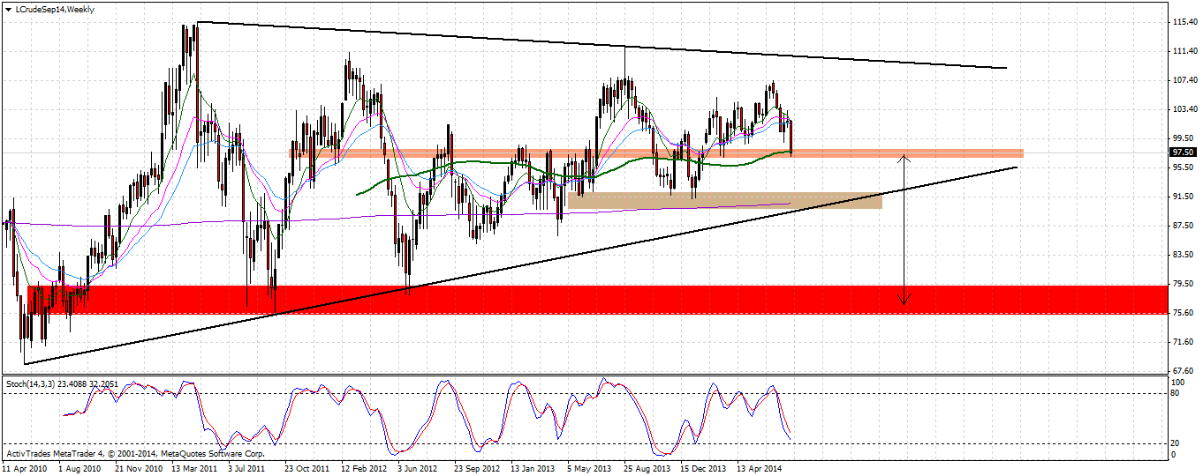Click the stochastic scale label 80

coord(1176,394)
